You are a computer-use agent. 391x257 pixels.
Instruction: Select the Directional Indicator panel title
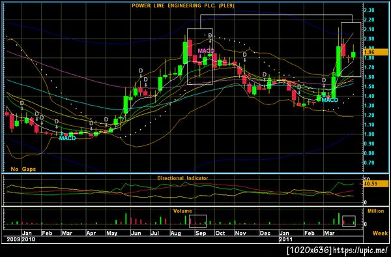[182, 178]
